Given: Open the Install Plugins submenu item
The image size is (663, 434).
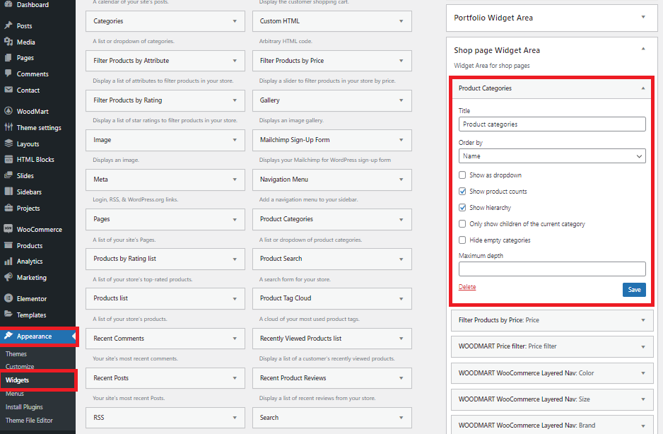Looking at the screenshot, I should tap(24, 407).
